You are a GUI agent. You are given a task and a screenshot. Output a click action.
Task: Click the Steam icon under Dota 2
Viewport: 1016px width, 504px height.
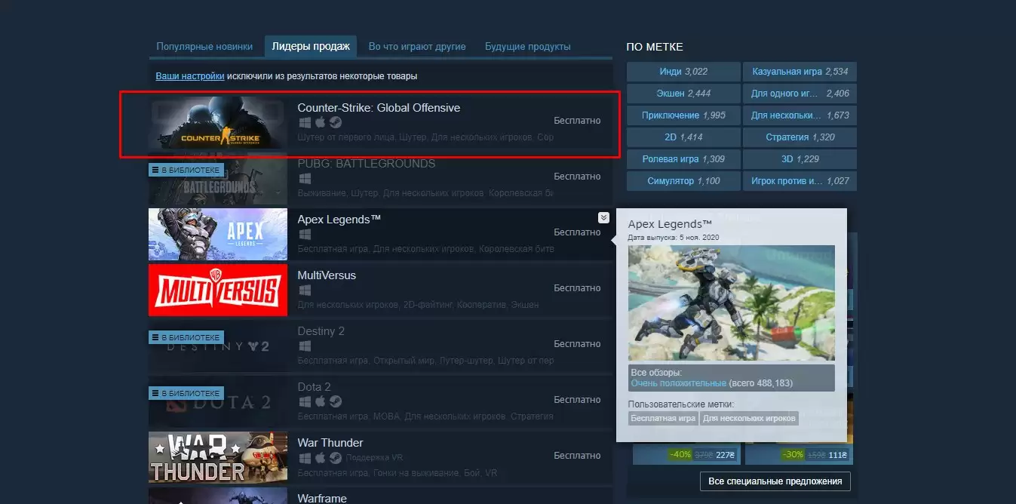pos(335,402)
